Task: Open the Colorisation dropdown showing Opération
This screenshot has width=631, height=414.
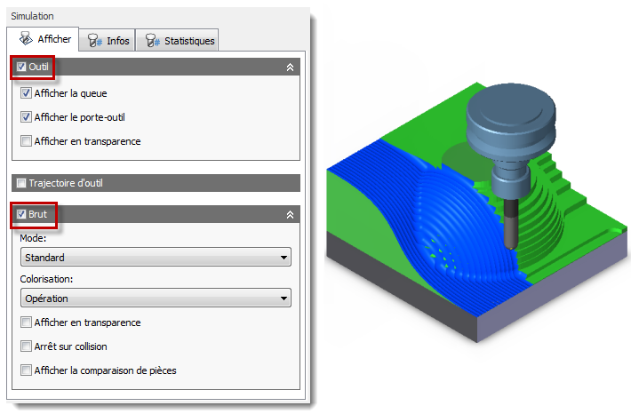Action: [156, 299]
